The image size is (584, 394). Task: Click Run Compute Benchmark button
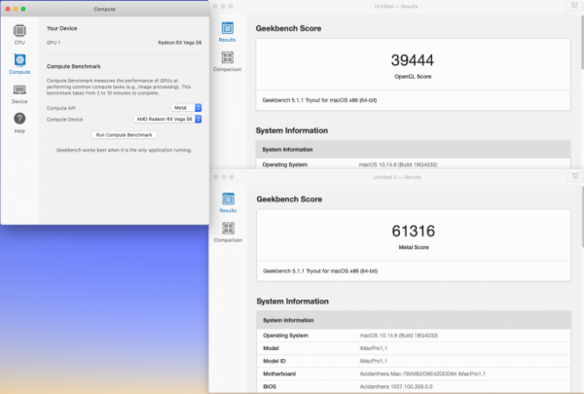(x=124, y=135)
